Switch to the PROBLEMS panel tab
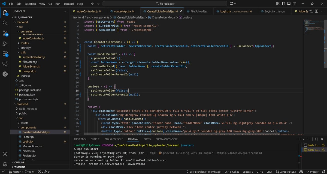This screenshot has height=174, width=327. (80, 139)
